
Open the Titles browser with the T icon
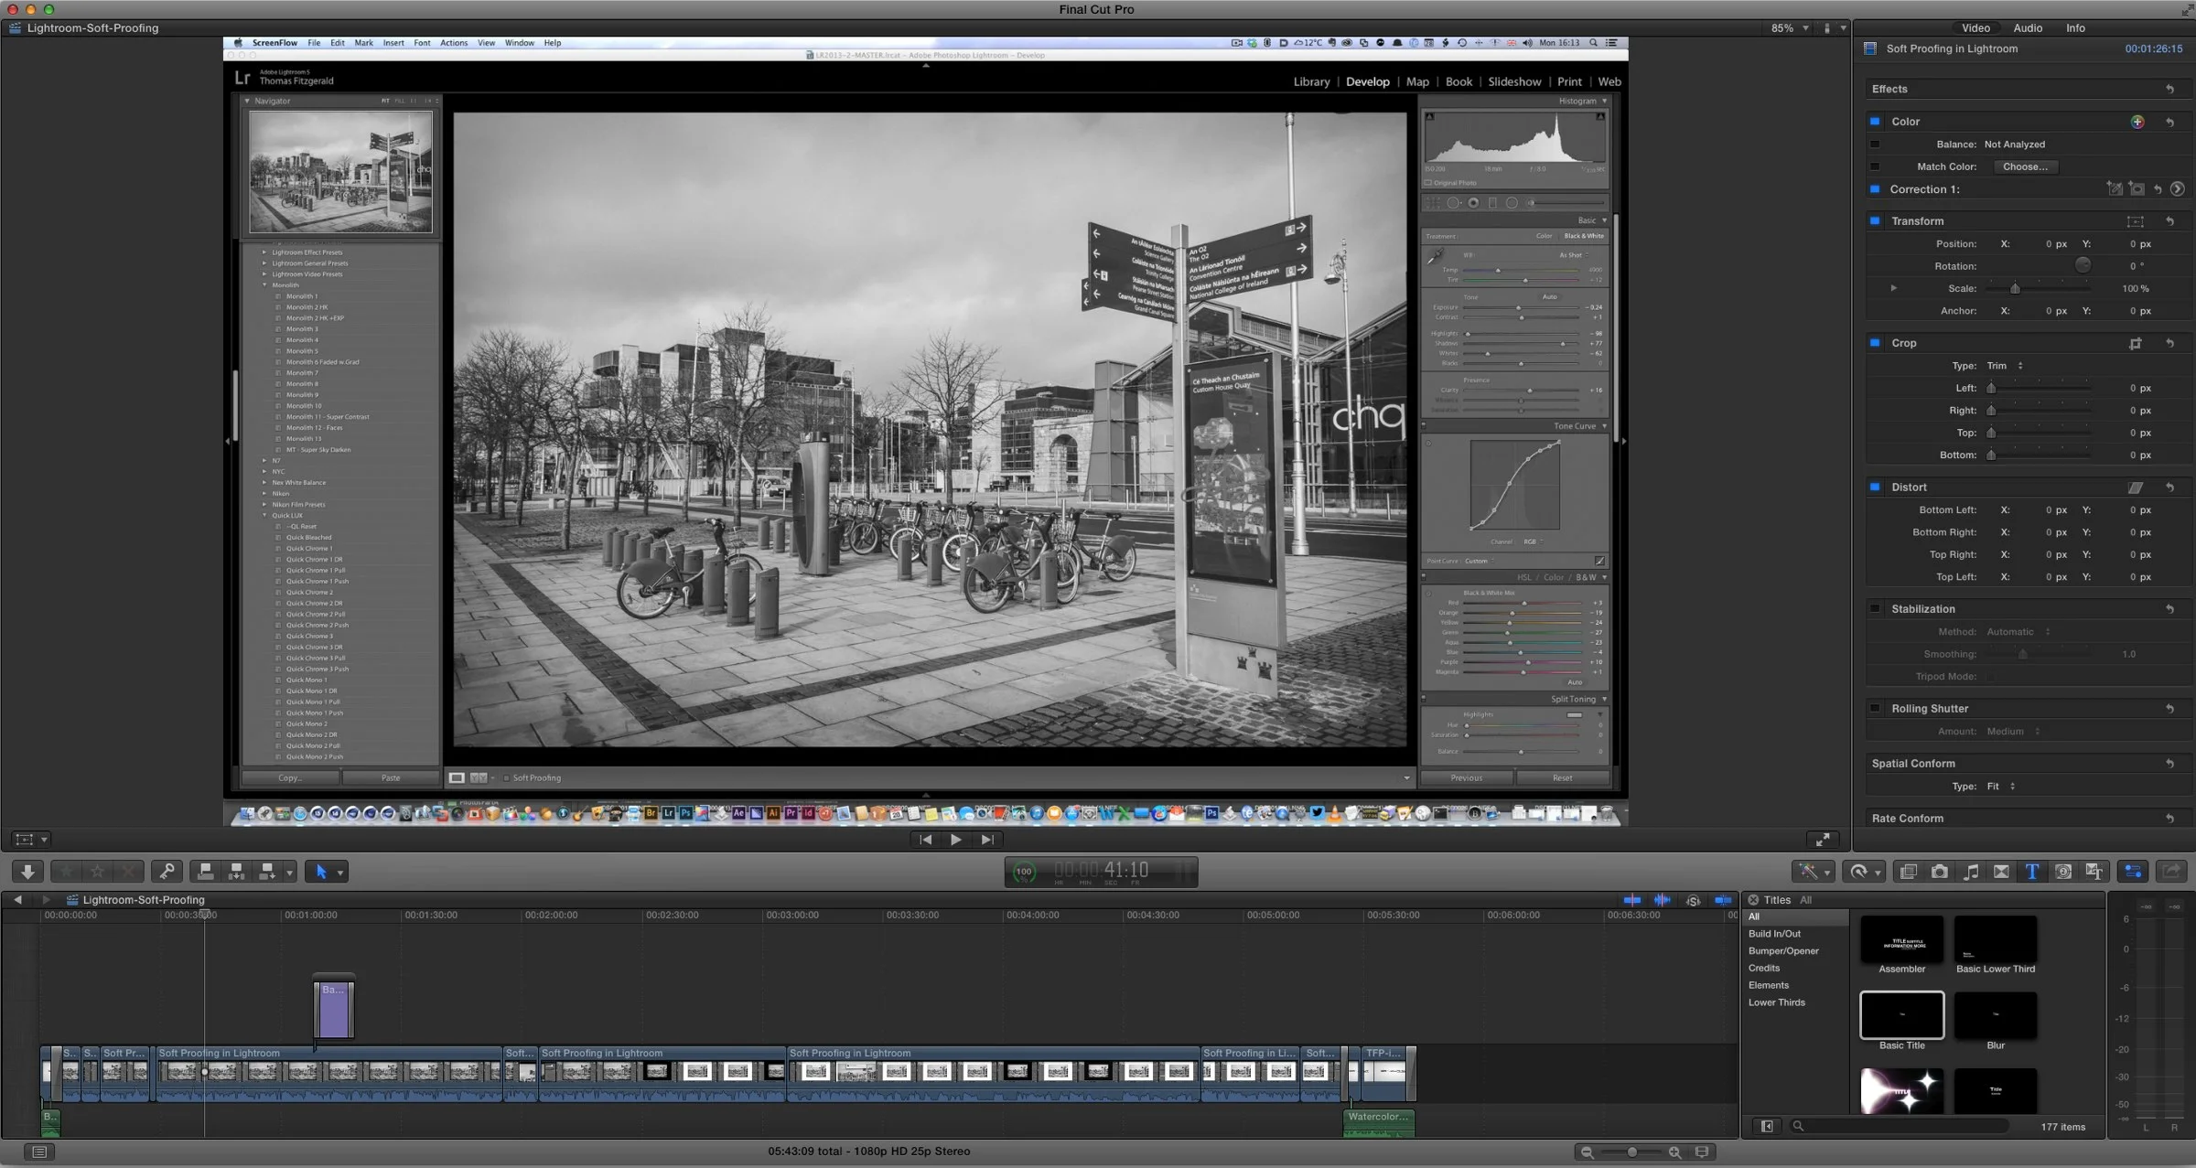pyautogui.click(x=2032, y=872)
